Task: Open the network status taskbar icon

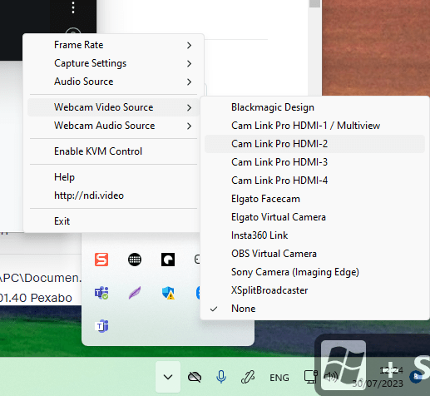Action: click(311, 377)
